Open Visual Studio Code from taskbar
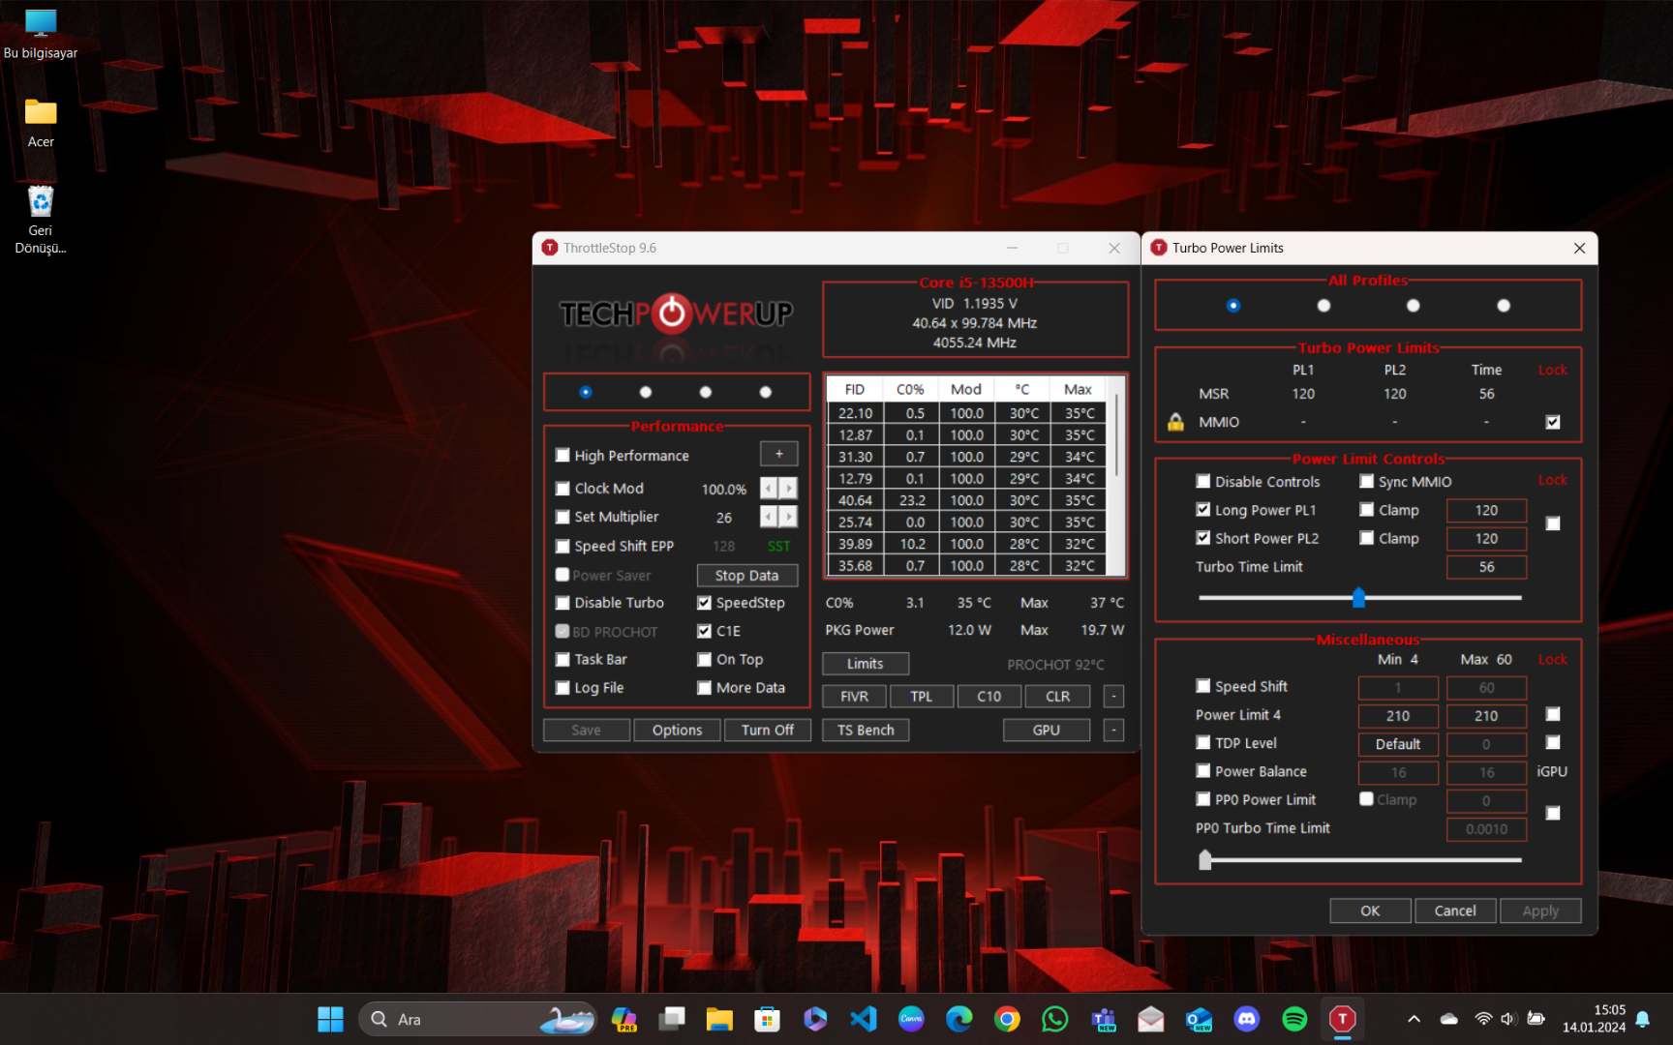1673x1045 pixels. point(864,1019)
